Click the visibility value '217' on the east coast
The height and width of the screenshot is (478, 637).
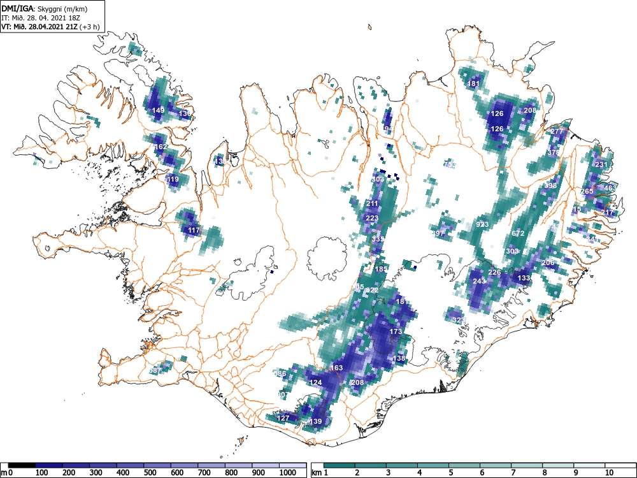[607, 212]
